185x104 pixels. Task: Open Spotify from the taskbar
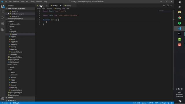[180, 23]
